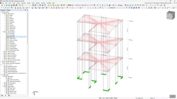Toggle the Openings checkbox

click(6, 22)
